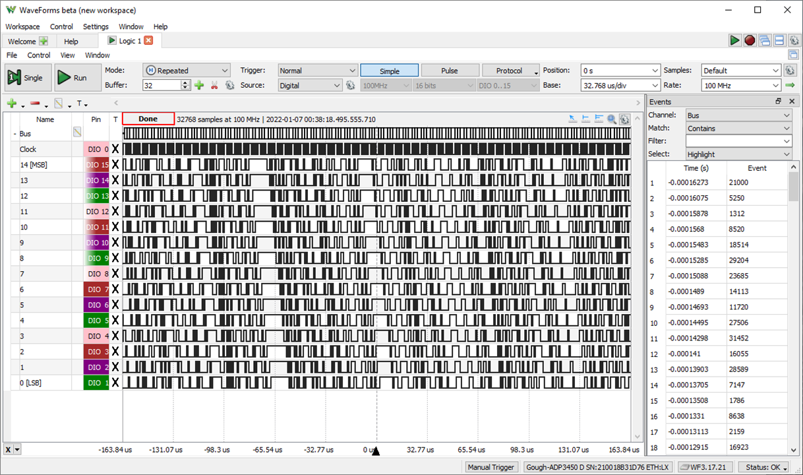The height and width of the screenshot is (475, 803).
Task: Open the Workspace menu
Action: coord(22,26)
